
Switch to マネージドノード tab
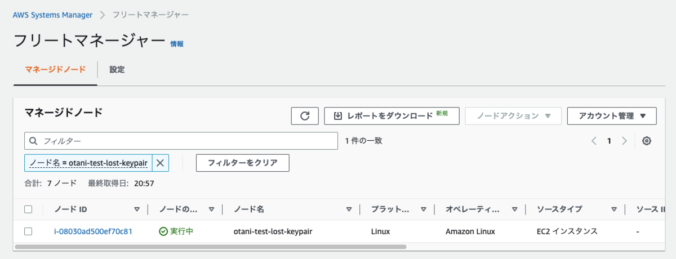pyautogui.click(x=55, y=70)
